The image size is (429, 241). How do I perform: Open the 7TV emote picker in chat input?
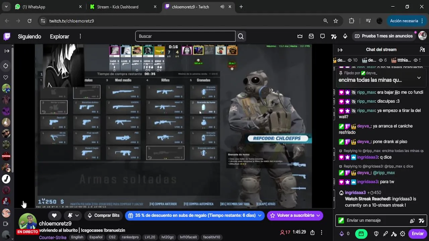coord(422,221)
